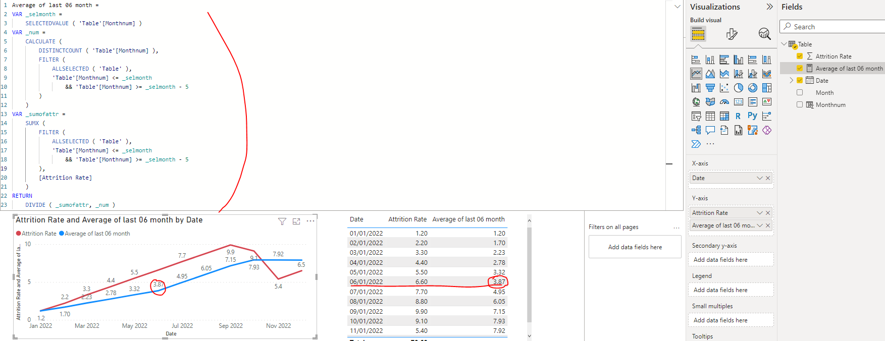The height and width of the screenshot is (341, 885).
Task: Pick the Waterfall chart visual
Action: coord(696,88)
